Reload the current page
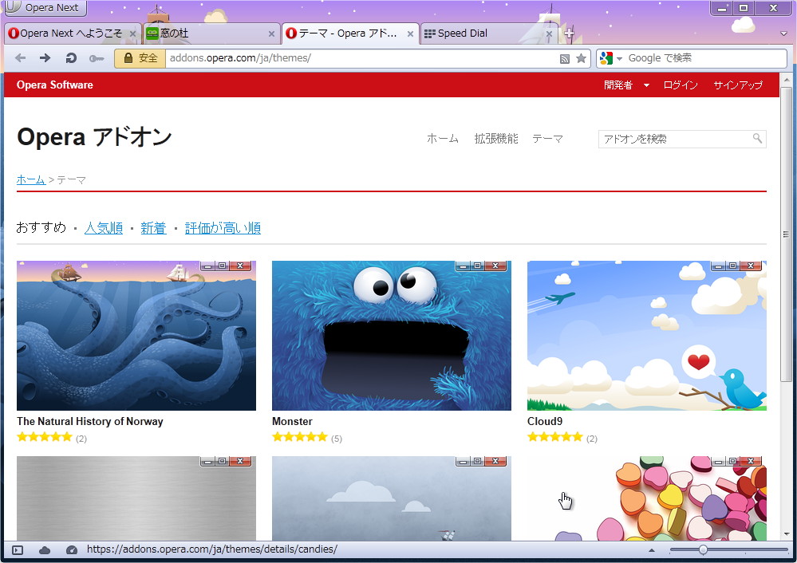The image size is (797, 563). click(x=70, y=57)
